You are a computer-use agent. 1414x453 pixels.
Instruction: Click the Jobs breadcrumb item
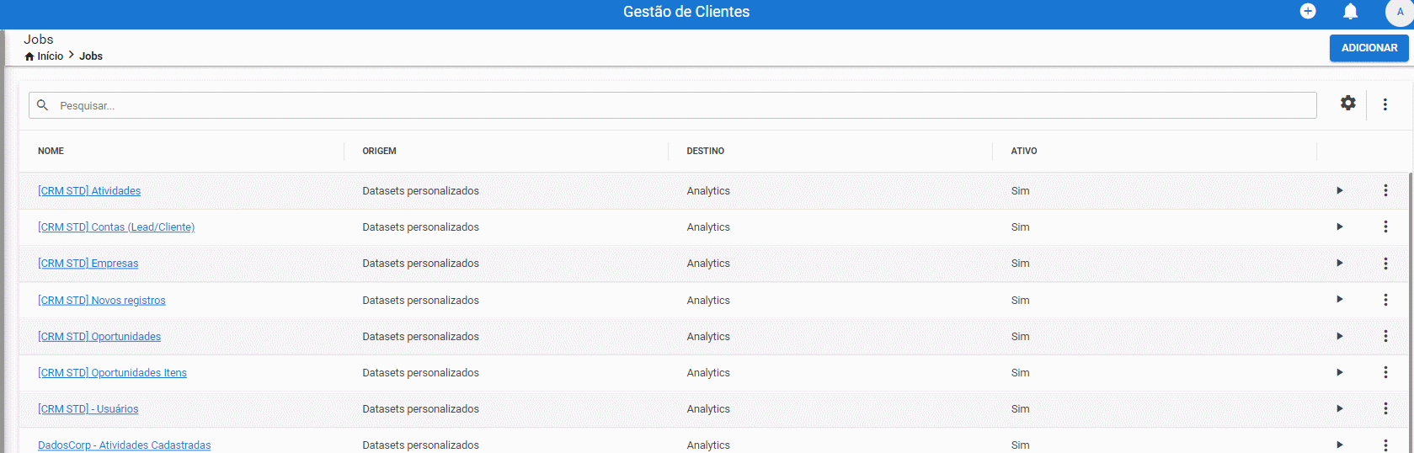[91, 56]
